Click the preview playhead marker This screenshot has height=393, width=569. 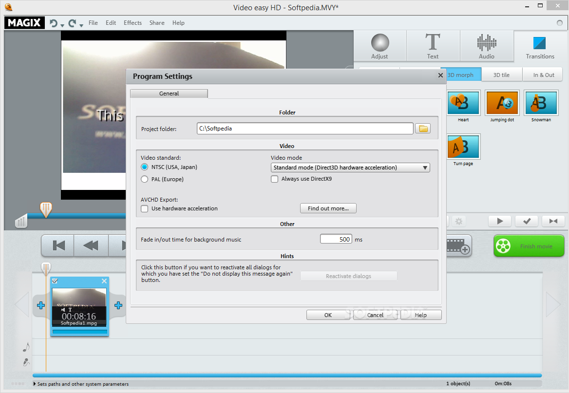pyautogui.click(x=46, y=209)
